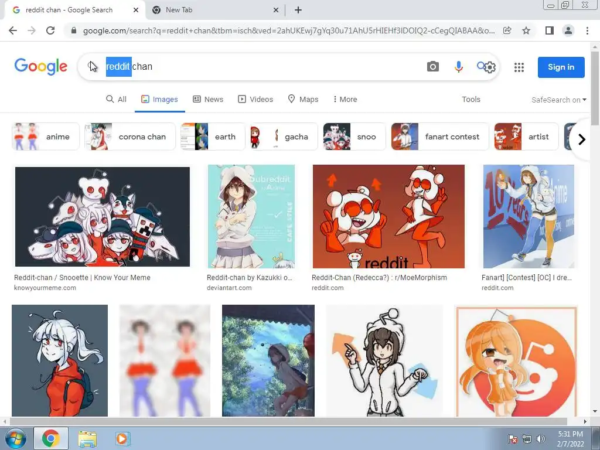Click the scroll down arrow of vertical scrollbar
The width and height of the screenshot is (600, 450).
(595, 412)
